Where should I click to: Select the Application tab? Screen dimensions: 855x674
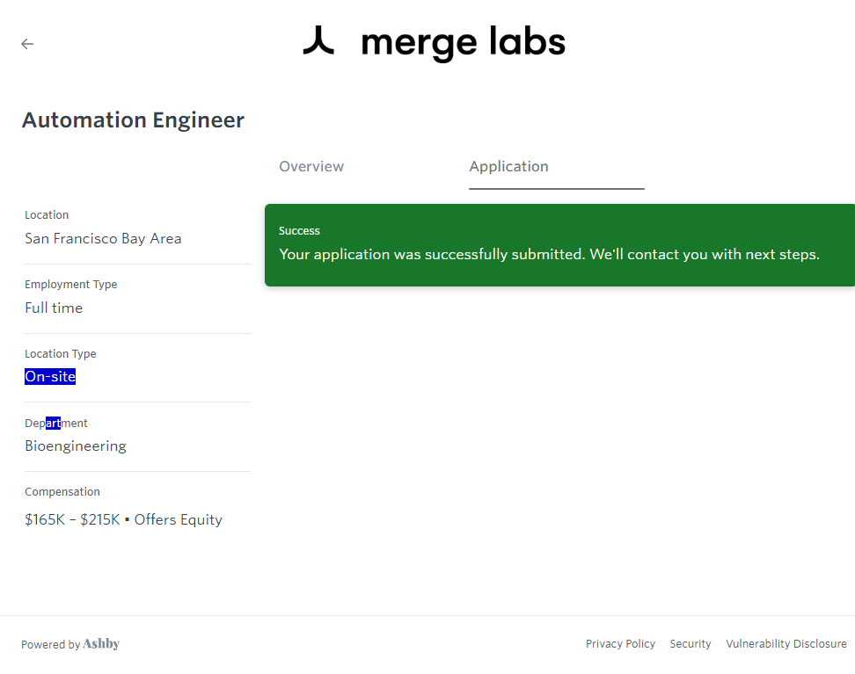(508, 167)
